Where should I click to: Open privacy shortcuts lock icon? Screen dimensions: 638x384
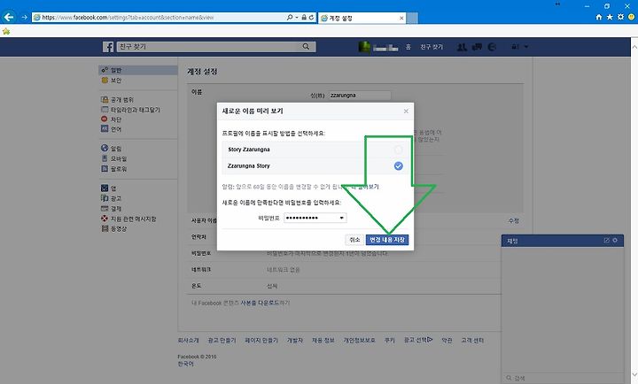tap(515, 47)
